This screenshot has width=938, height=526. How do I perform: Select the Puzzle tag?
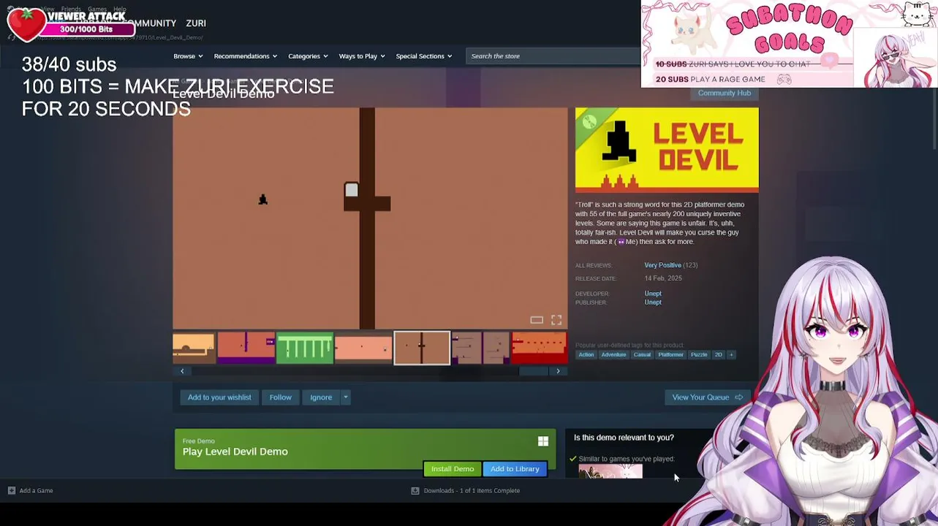click(x=699, y=355)
